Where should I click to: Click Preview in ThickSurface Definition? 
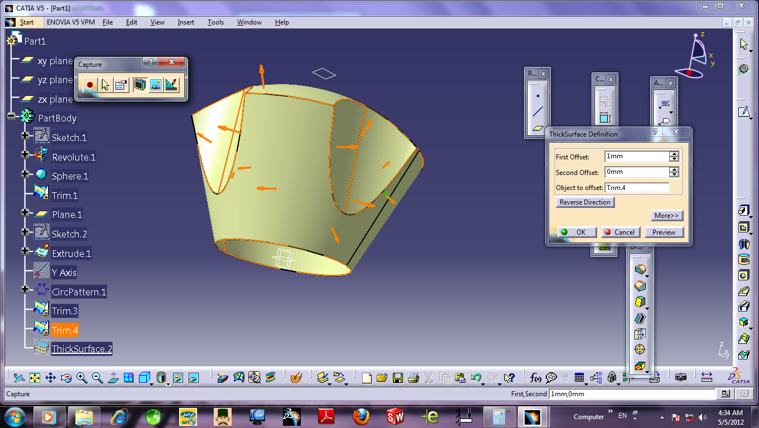(x=664, y=232)
